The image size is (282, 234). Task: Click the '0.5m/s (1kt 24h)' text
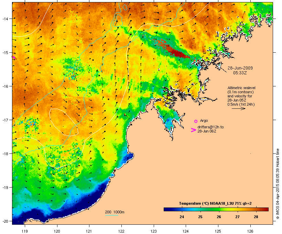(241, 104)
